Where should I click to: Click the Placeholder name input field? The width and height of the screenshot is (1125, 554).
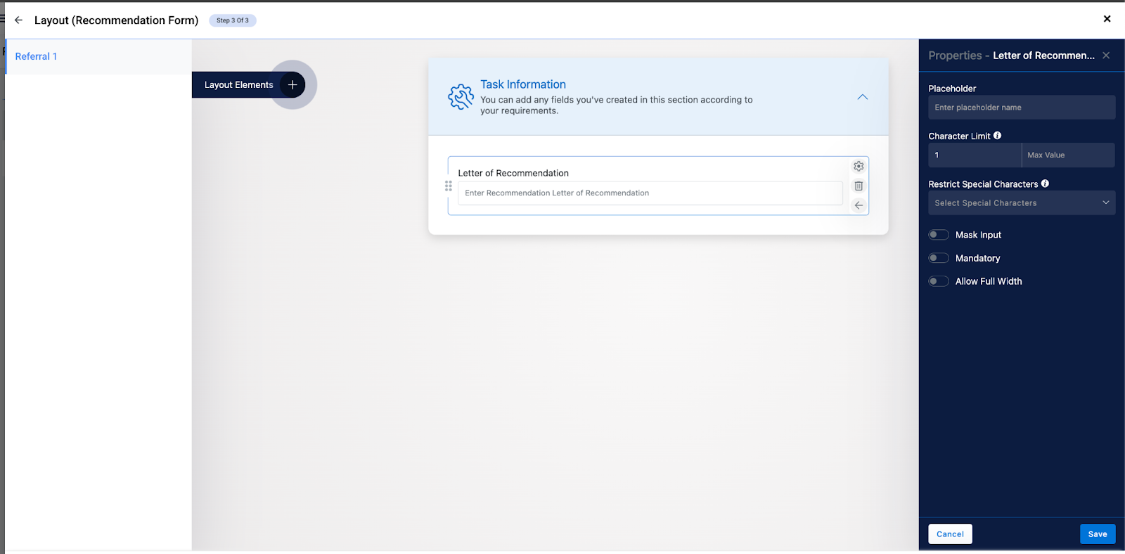point(1021,108)
